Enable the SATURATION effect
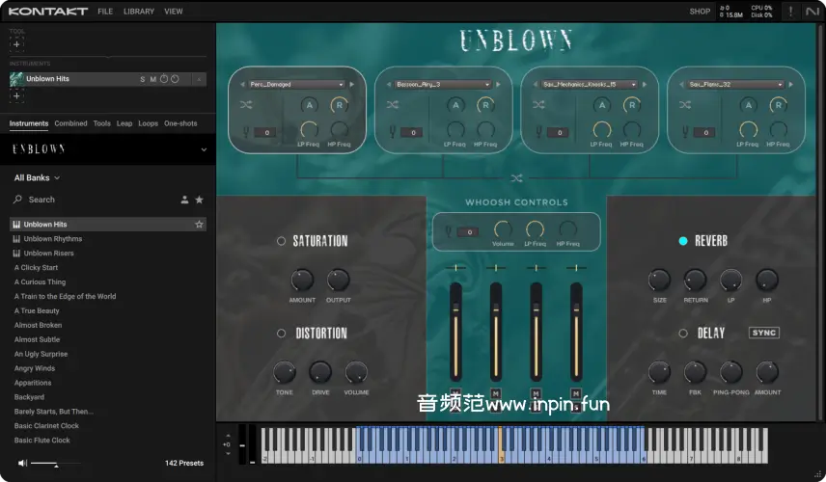The width and height of the screenshot is (826, 482). click(282, 241)
